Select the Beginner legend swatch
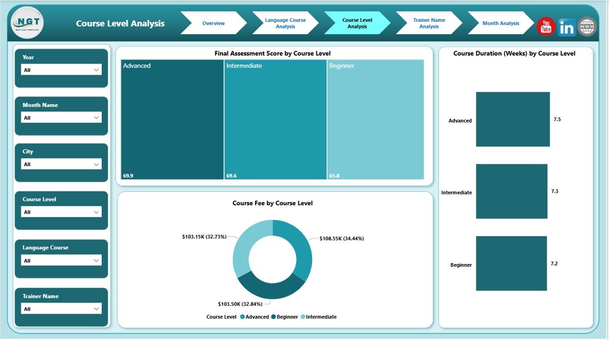Viewport: 609px width, 340px height. [274, 317]
